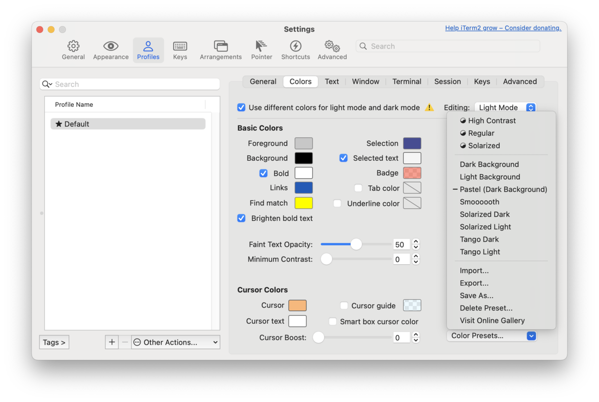Click Export... in presets menu
This screenshot has height=402, width=599.
[x=501, y=283]
